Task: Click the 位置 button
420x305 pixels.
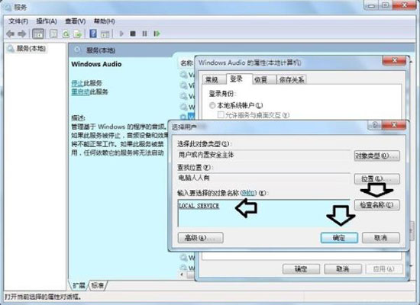Action: point(377,178)
